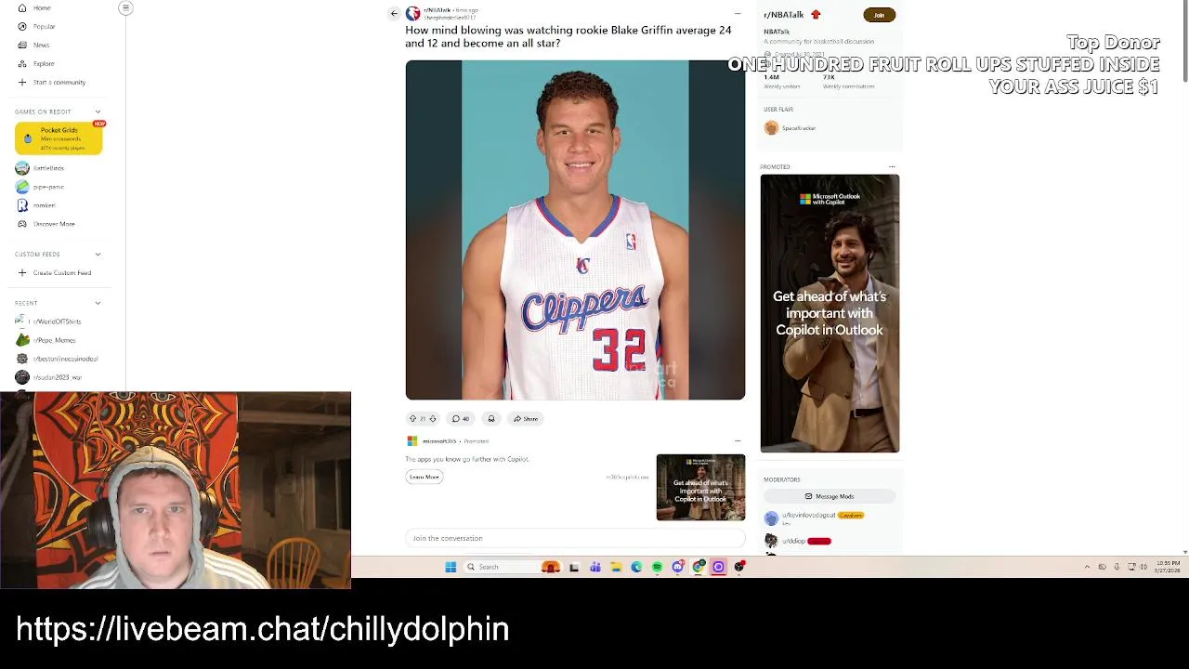
Task: Open Spotify from the taskbar
Action: coord(657,567)
